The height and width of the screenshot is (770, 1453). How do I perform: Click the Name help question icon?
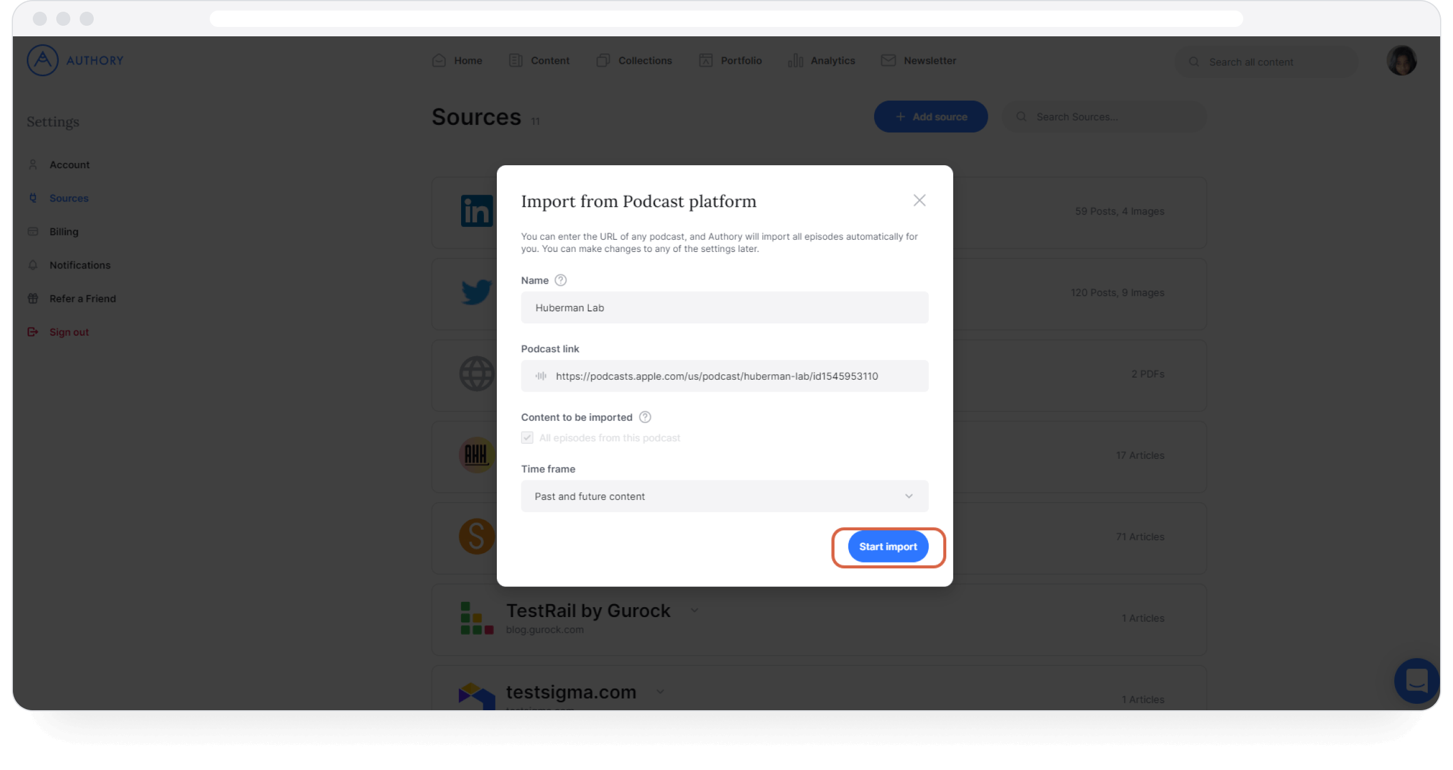click(x=561, y=280)
